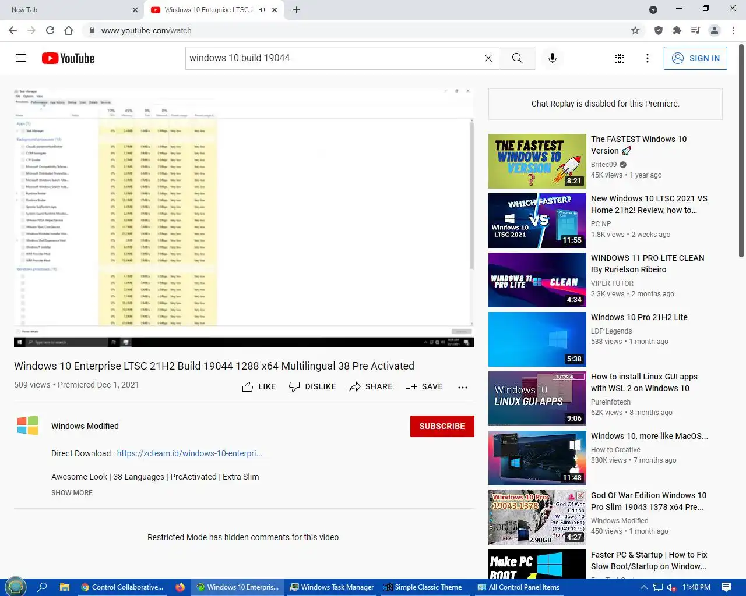Close the New Tab tab
Image resolution: width=746 pixels, height=596 pixels.
click(135, 10)
